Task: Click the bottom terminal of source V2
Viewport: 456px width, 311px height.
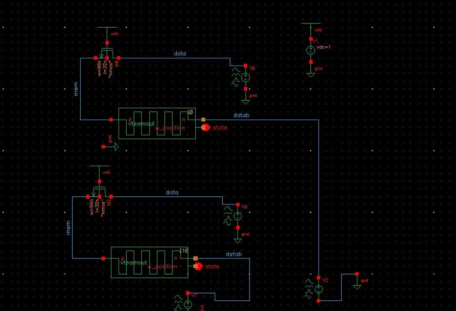Action: 319,301
